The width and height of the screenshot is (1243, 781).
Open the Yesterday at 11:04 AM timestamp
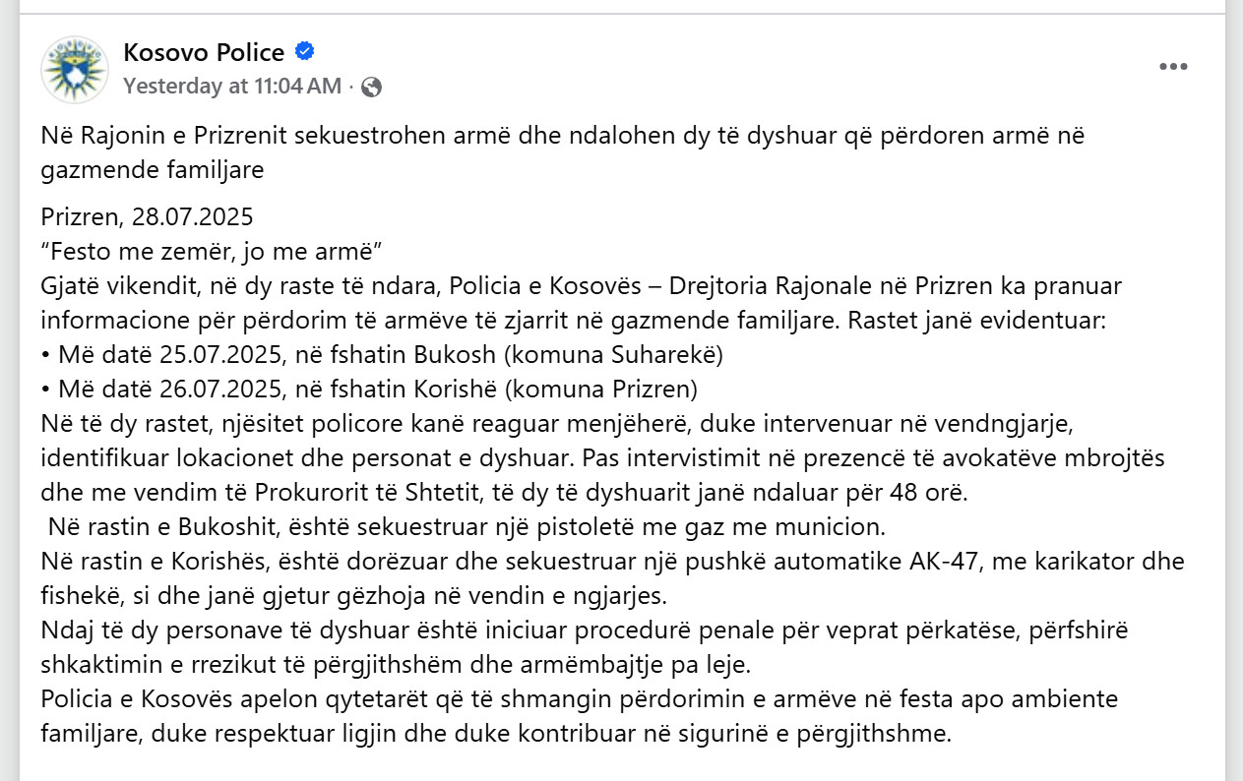click(x=232, y=87)
